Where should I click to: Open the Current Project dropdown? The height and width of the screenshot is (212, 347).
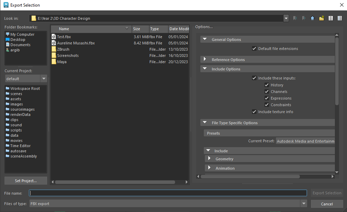(x=44, y=79)
